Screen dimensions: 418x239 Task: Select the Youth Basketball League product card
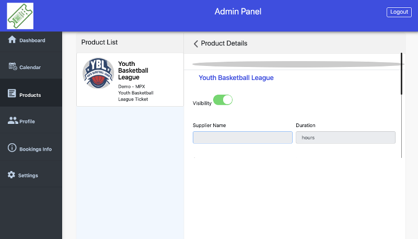coord(130,79)
